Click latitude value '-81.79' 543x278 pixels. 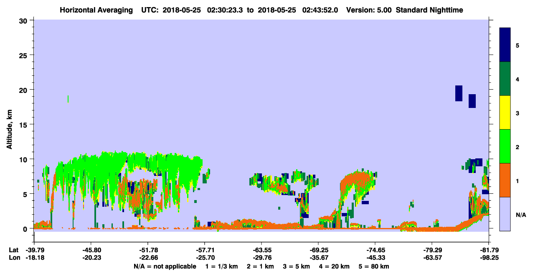click(489, 250)
